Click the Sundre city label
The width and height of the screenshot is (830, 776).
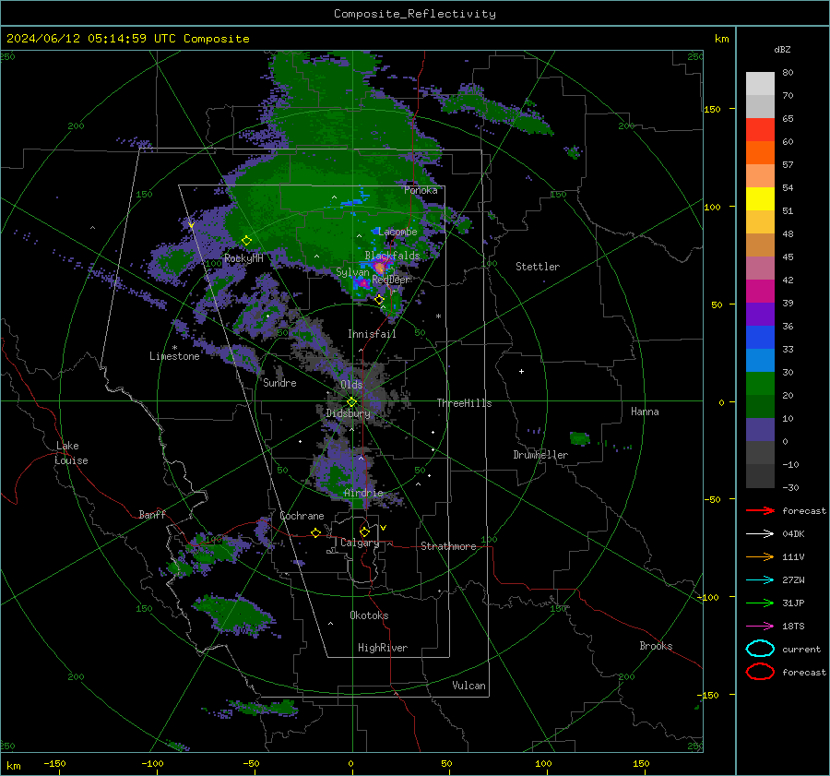tap(279, 383)
